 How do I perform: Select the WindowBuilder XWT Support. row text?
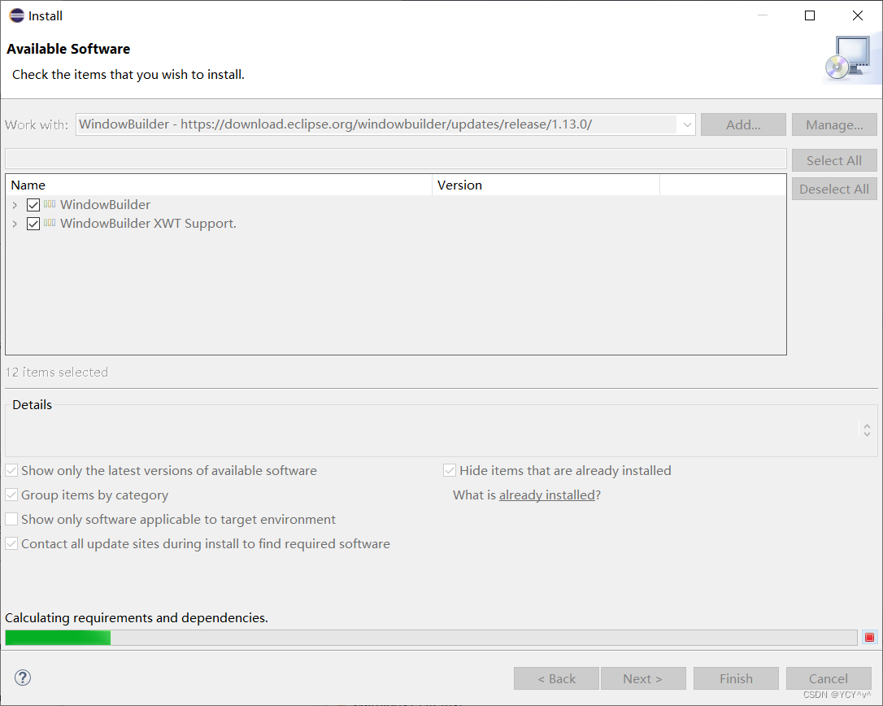coord(148,223)
